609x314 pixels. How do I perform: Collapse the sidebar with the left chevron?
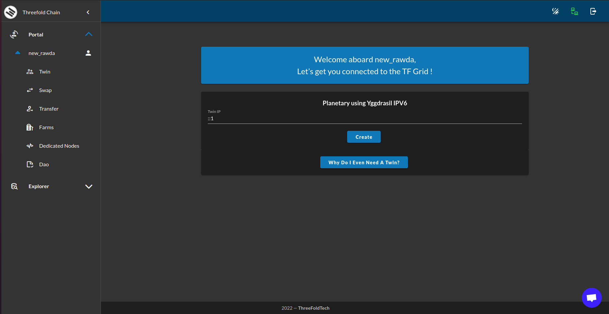click(88, 12)
